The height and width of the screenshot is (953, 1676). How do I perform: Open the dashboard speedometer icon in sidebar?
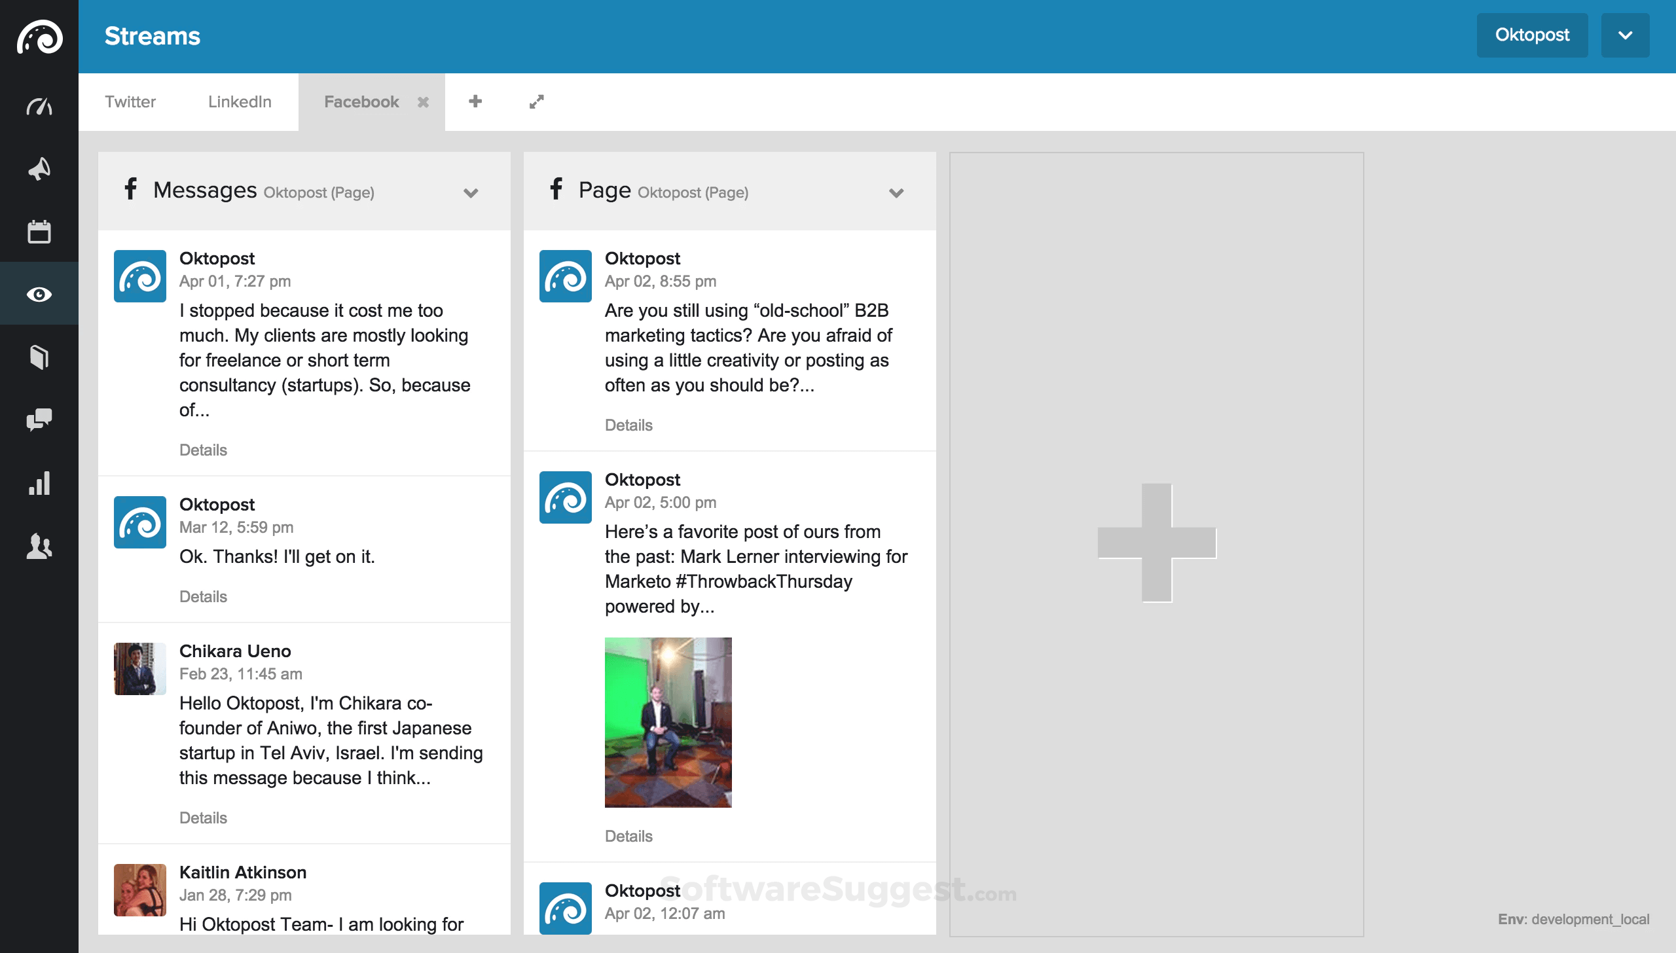point(39,106)
